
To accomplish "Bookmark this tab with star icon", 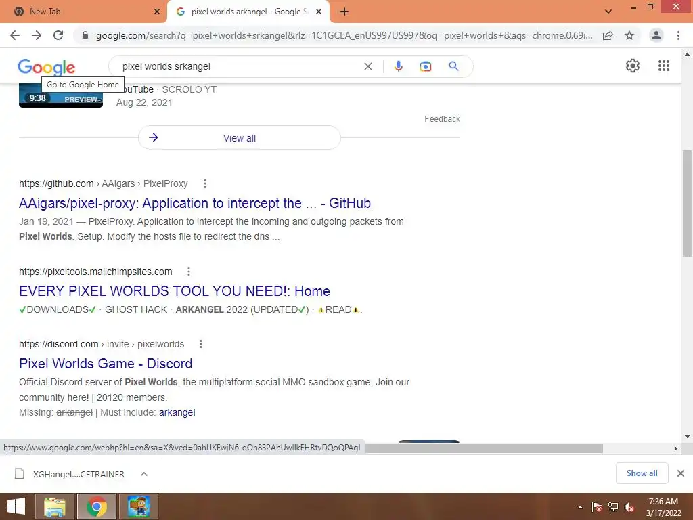I will click(x=629, y=35).
